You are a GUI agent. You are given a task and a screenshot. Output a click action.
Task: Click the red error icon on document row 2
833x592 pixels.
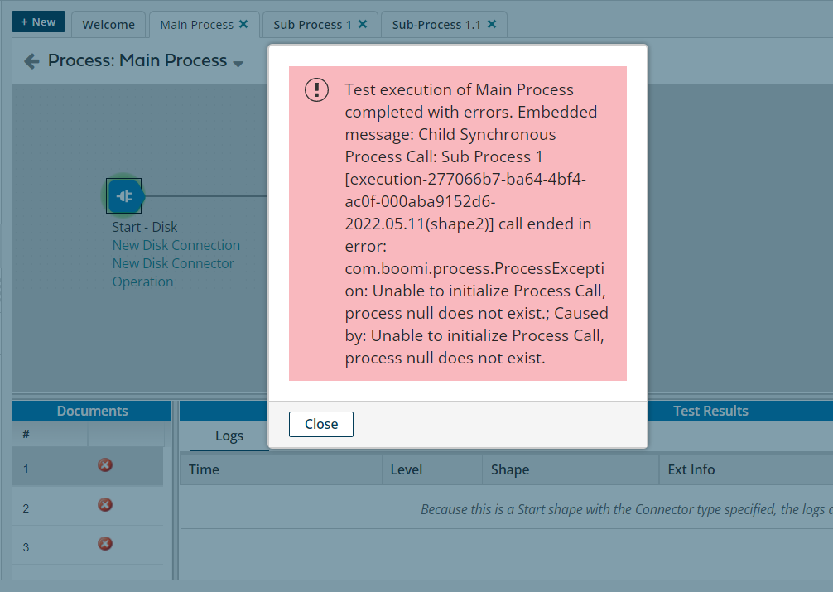(x=104, y=504)
